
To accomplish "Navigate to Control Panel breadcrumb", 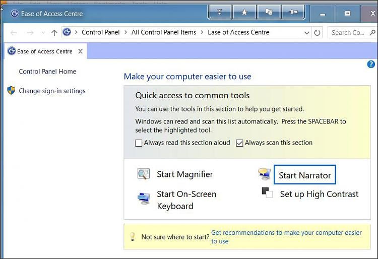I will tap(100, 32).
